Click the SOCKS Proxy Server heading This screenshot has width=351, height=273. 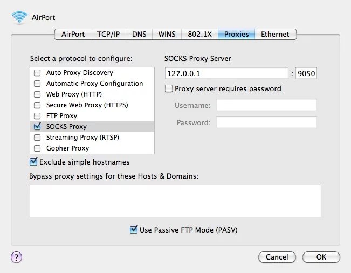[x=198, y=58]
